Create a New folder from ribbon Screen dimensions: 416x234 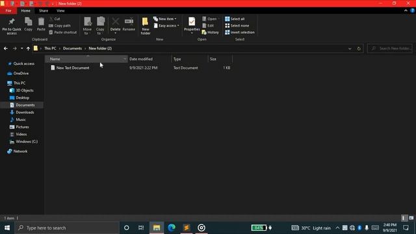(146, 26)
